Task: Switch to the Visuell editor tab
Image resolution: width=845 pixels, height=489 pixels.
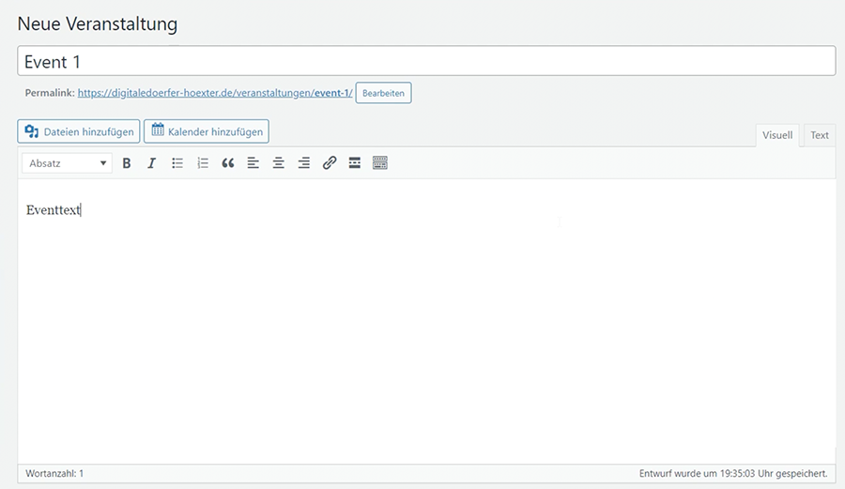Action: 776,135
